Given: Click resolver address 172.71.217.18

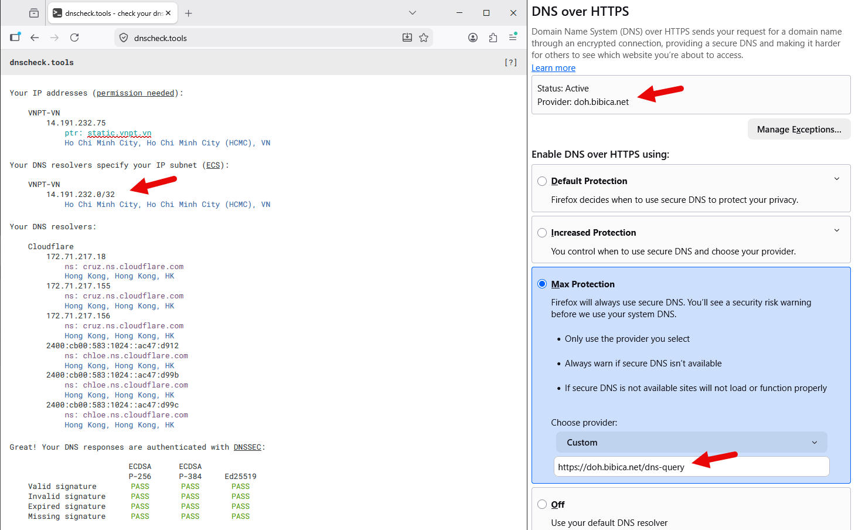Looking at the screenshot, I should coord(76,257).
